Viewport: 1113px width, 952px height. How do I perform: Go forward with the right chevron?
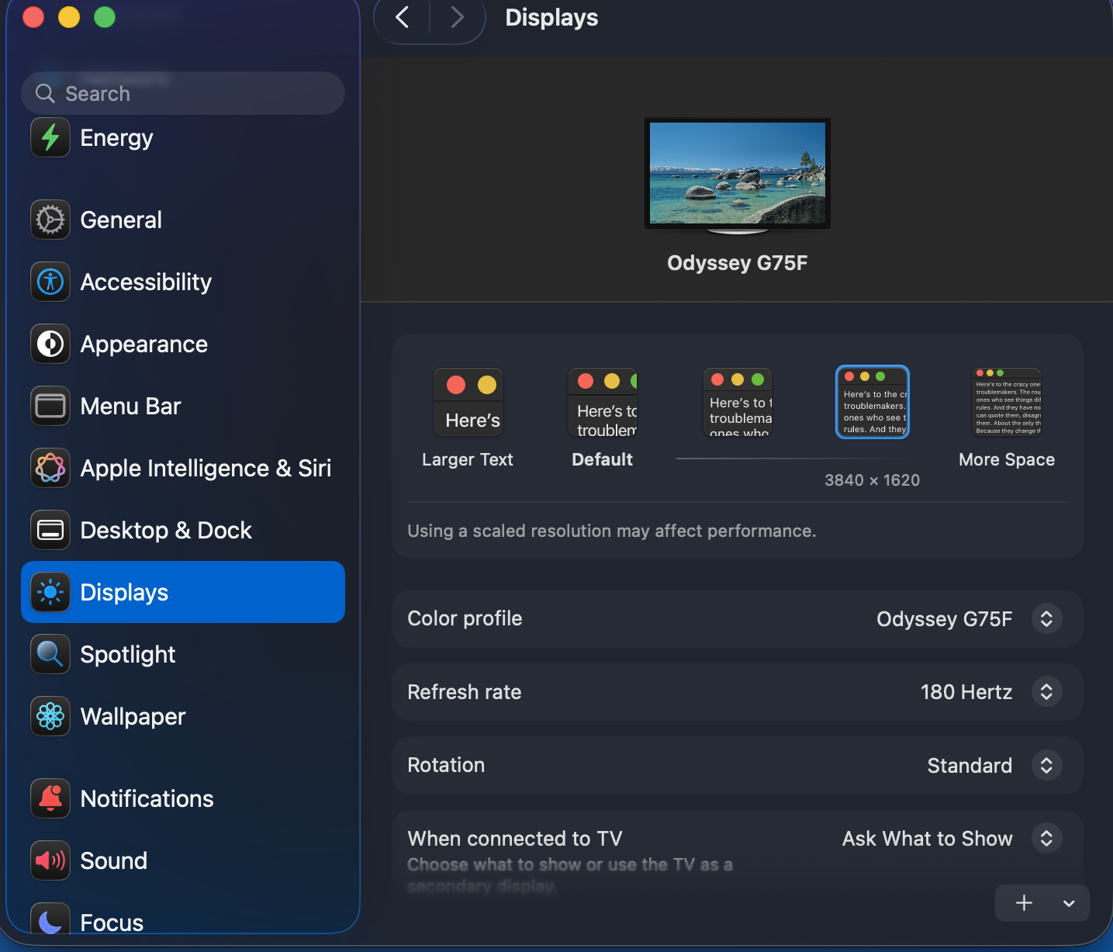click(x=458, y=17)
